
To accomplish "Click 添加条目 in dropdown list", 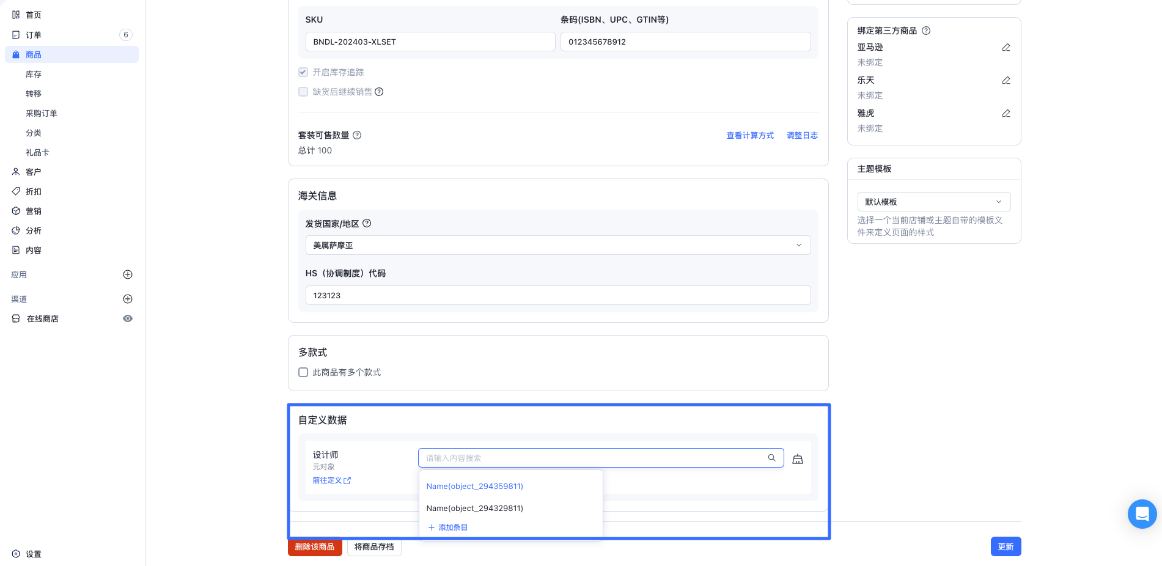I will pos(447,527).
